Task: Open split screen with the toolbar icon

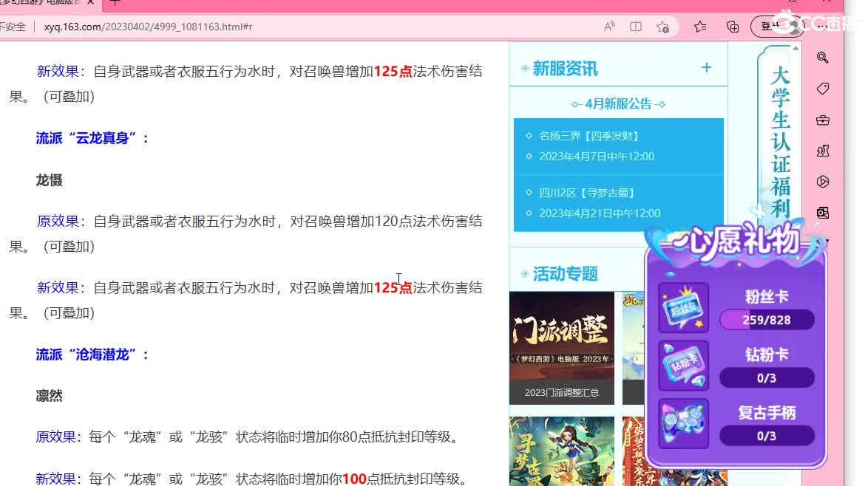Action: pos(635,26)
